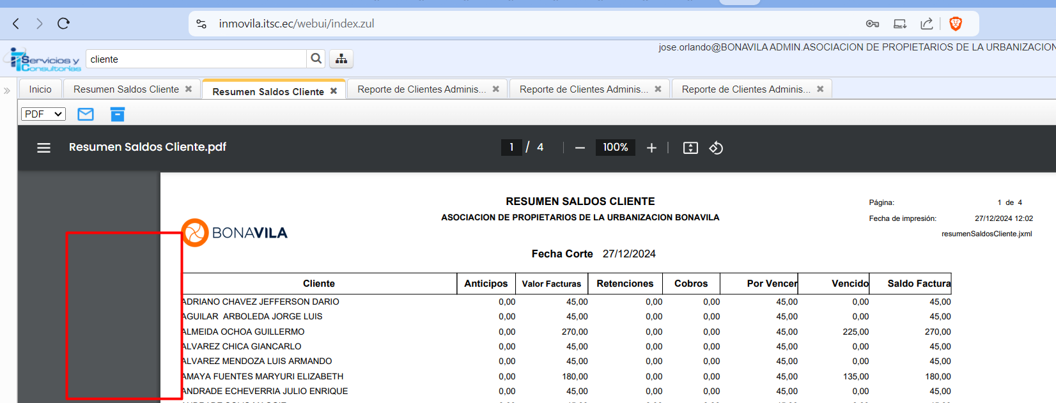Close the active Resumen Saldos Cliente tab
Screen dimensions: 1056x403
tap(334, 91)
